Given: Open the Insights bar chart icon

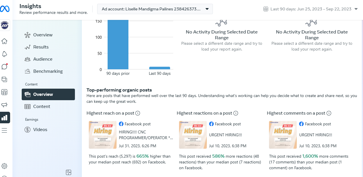Looking at the screenshot, I should point(5,118).
